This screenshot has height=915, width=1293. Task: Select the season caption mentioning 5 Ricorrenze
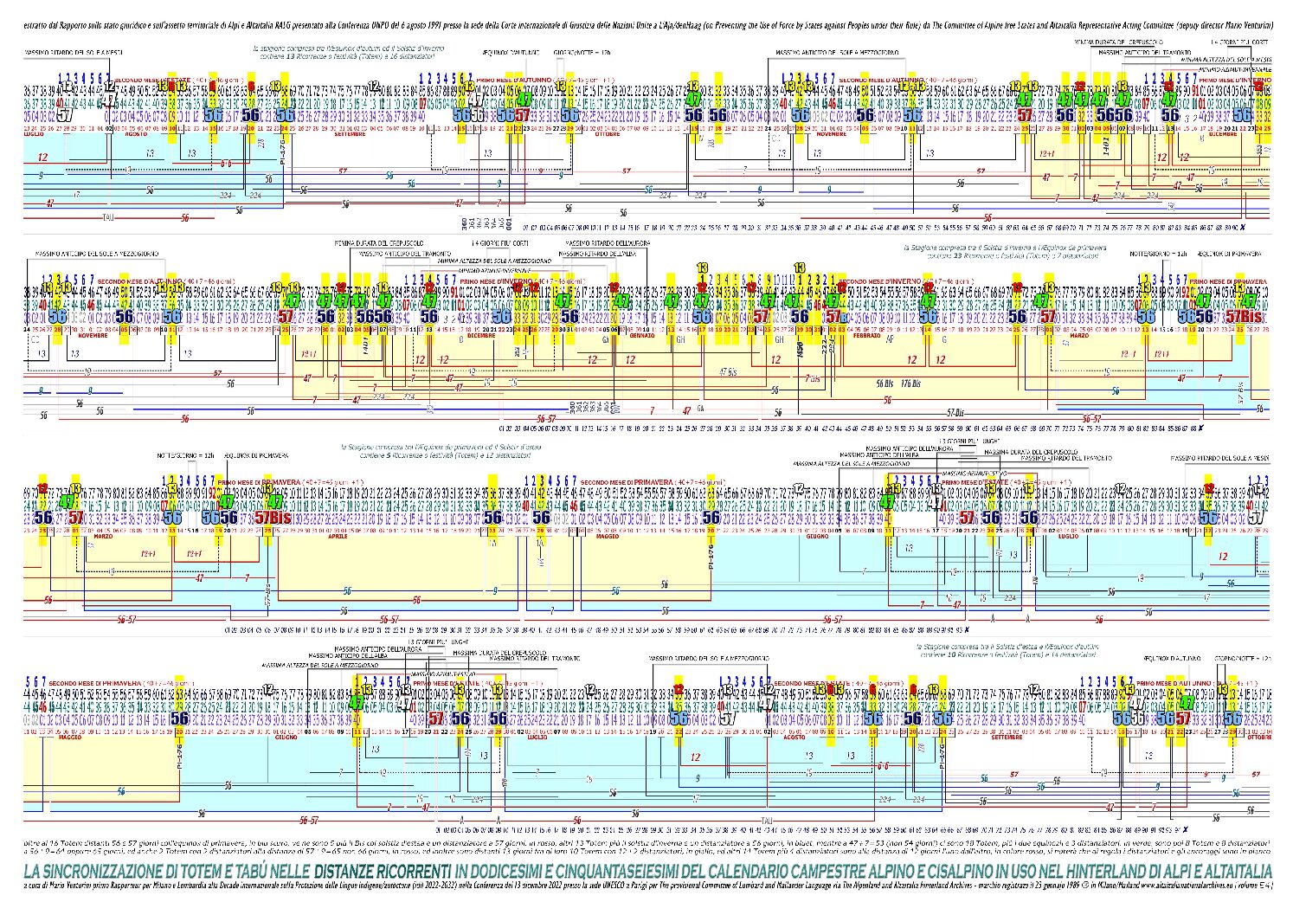[x=441, y=451]
